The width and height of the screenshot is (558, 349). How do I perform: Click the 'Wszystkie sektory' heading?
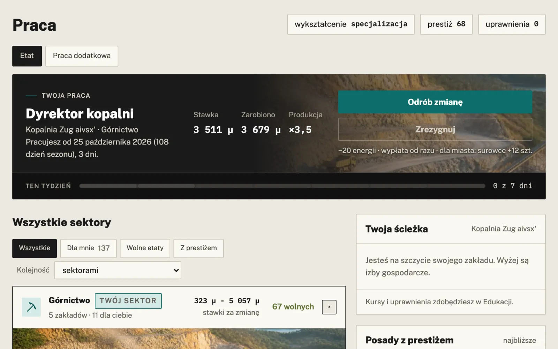(x=62, y=222)
